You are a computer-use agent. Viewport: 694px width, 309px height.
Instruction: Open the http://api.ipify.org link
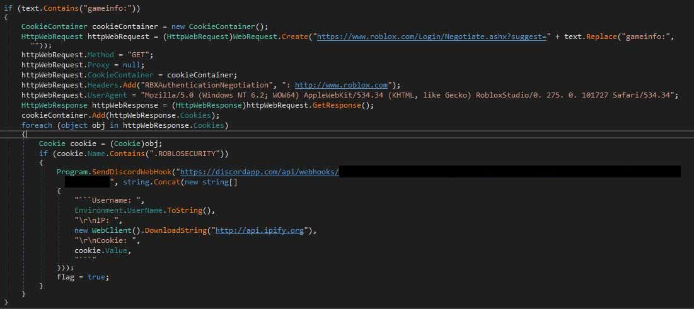(259, 231)
